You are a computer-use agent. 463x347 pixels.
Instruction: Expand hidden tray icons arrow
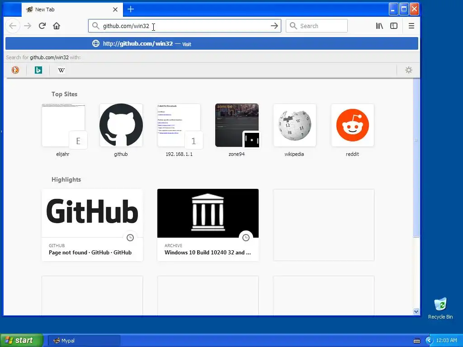point(429,341)
